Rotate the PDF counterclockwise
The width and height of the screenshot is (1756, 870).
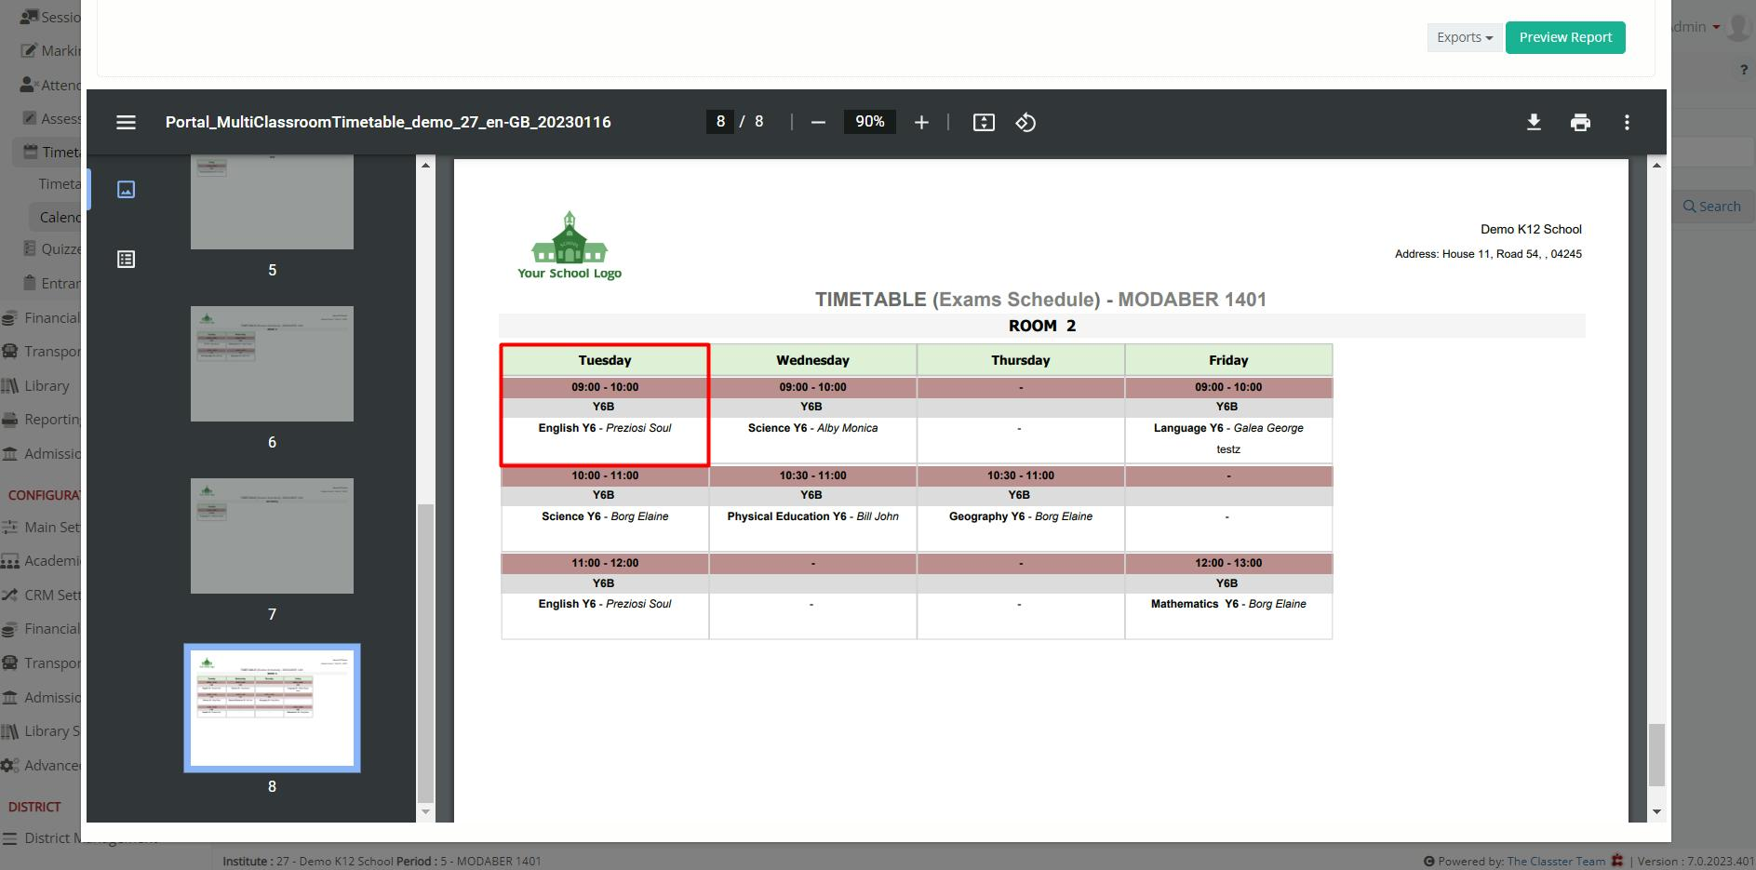(1025, 122)
